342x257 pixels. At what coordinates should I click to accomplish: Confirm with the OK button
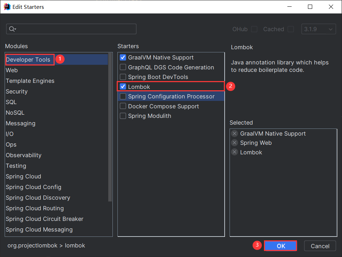click(x=281, y=246)
